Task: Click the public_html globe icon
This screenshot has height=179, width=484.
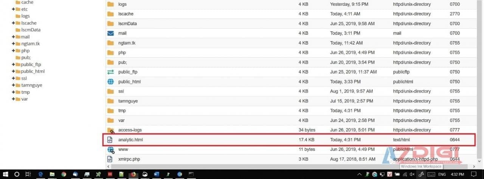Action: click(110, 82)
